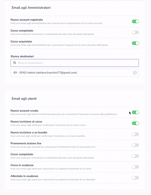This screenshot has height=195, width=151.
Task: Click the search magnifier icon in recipients field
Action: coord(15,63)
